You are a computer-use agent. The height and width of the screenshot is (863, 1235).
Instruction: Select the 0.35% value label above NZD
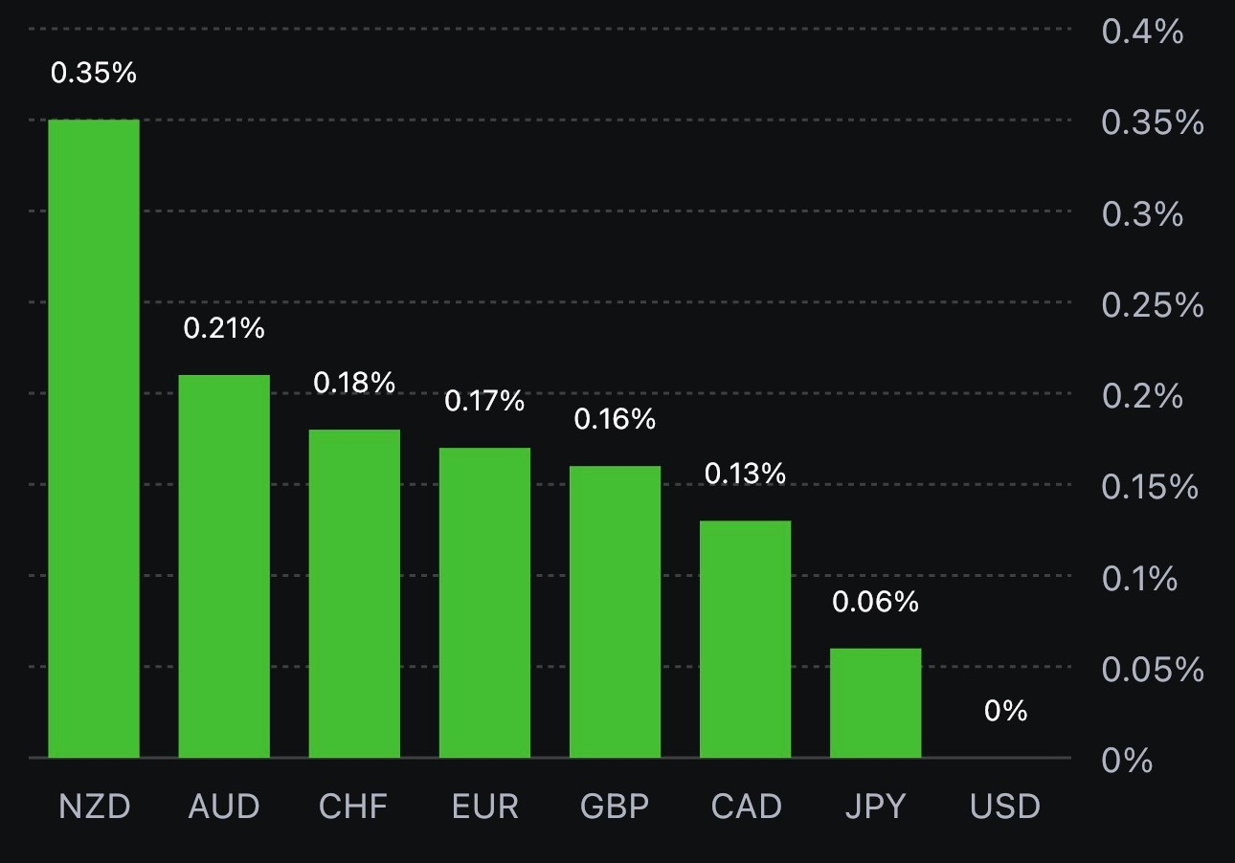94,73
